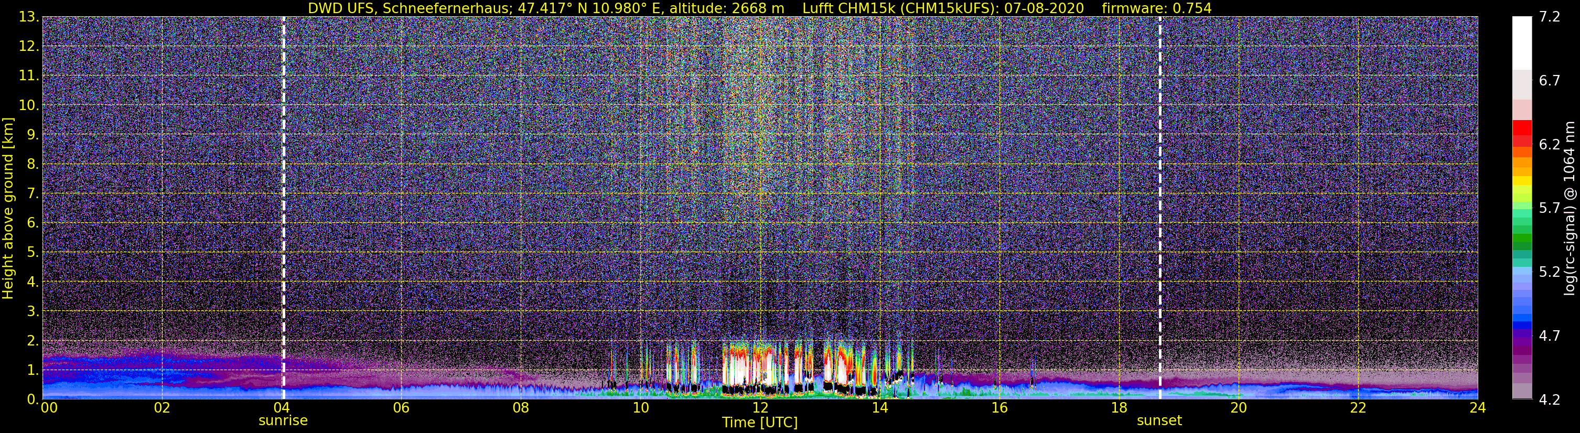Click the y-axis tick label '2.'

point(33,340)
